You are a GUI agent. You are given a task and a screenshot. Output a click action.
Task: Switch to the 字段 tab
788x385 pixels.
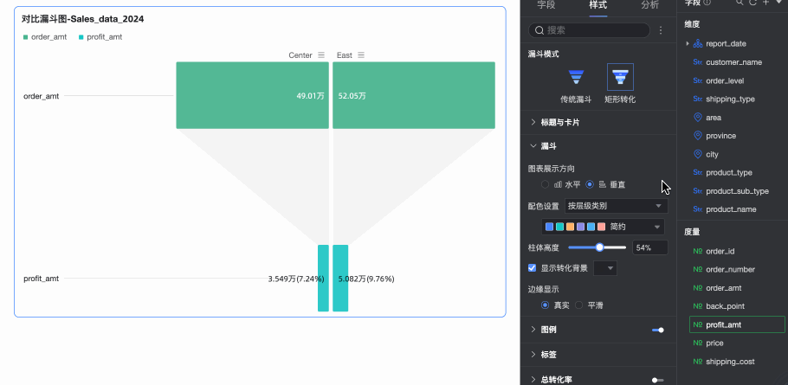click(546, 5)
